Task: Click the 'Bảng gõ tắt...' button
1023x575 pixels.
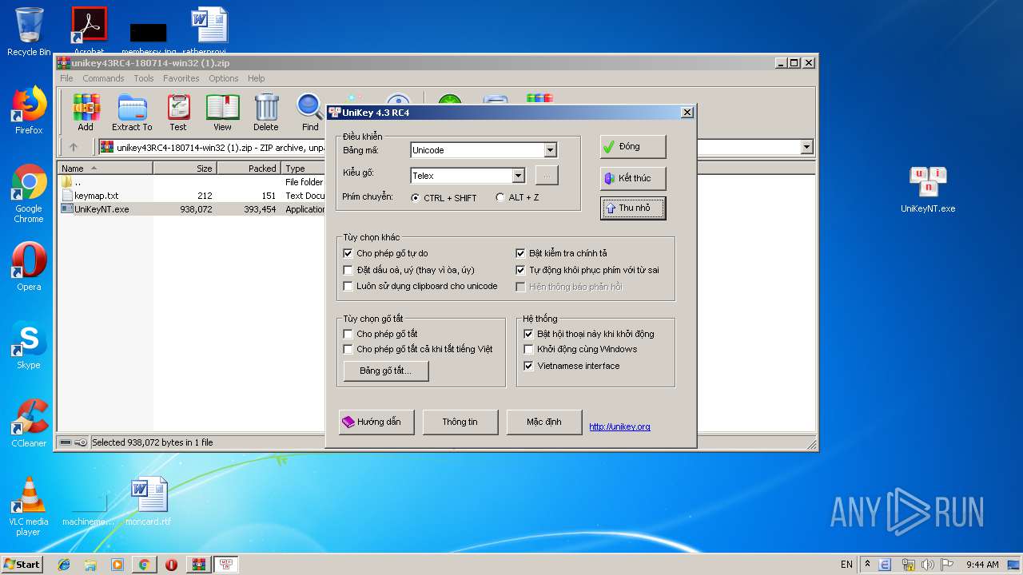Action: pos(386,371)
